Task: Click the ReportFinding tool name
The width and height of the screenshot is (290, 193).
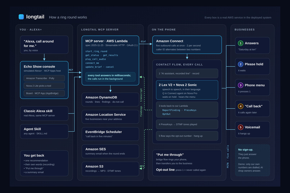Action: pos(171,110)
